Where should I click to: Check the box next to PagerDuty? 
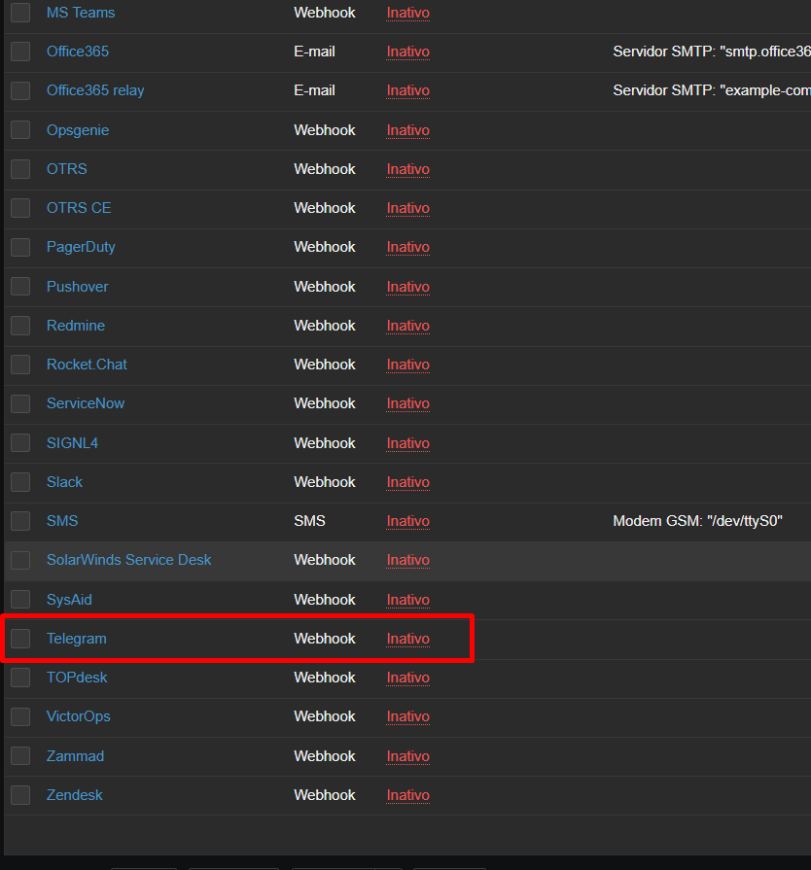[20, 247]
